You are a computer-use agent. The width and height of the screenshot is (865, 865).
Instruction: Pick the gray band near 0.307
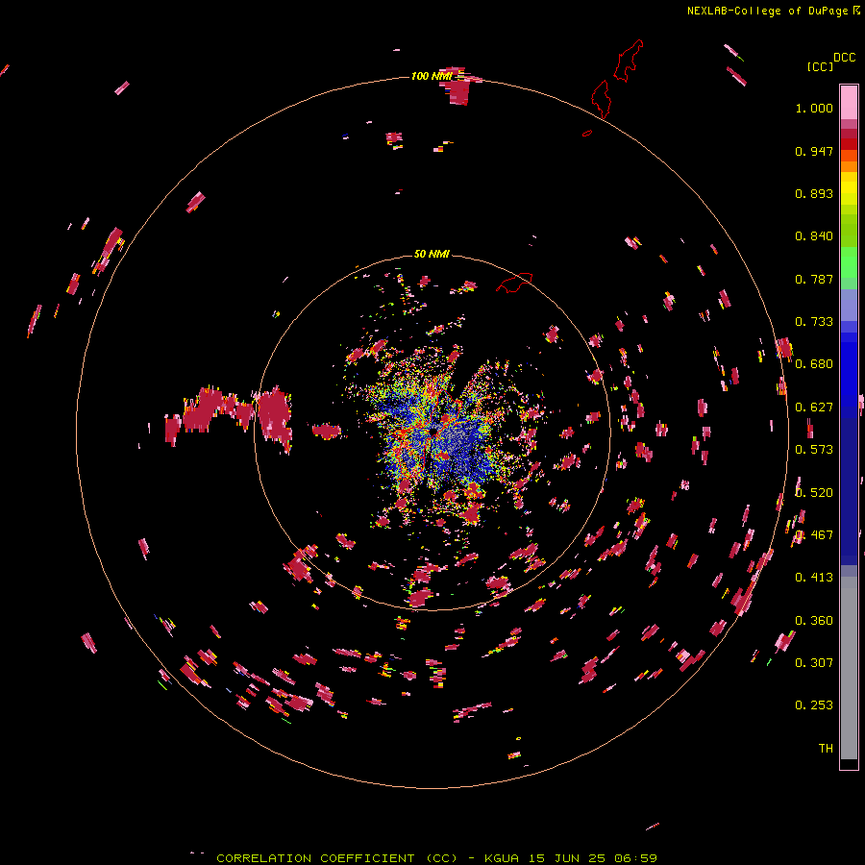coord(849,668)
